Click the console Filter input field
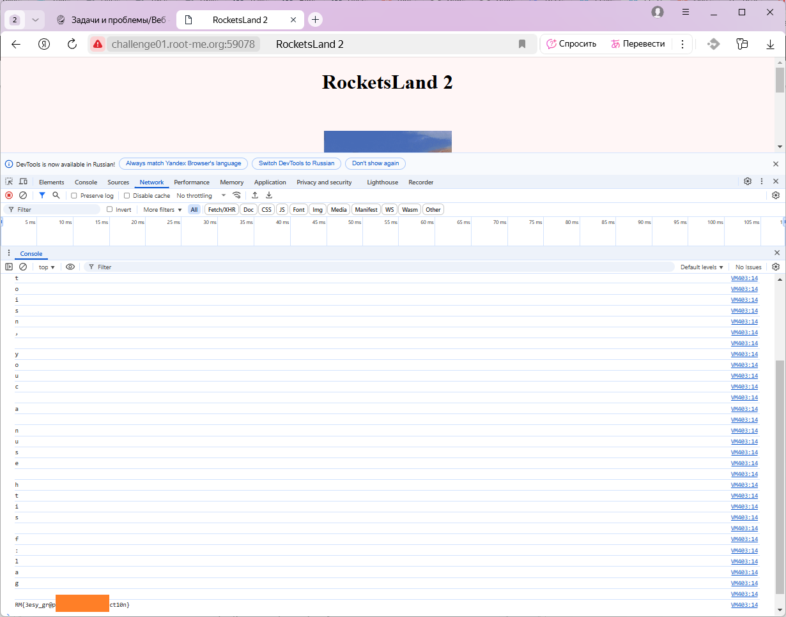 pyautogui.click(x=379, y=267)
